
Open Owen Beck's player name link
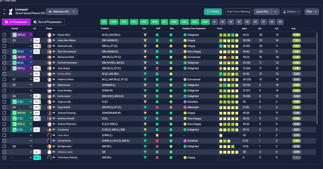[63, 135]
